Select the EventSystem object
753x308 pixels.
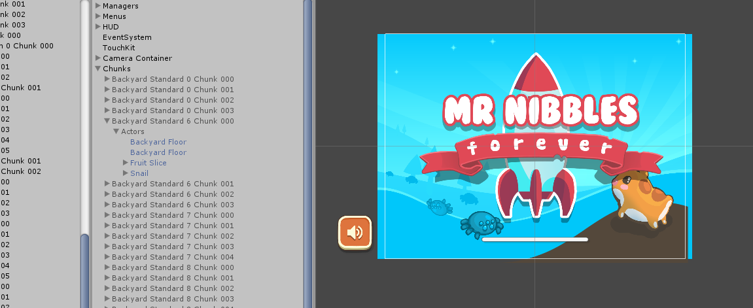127,37
